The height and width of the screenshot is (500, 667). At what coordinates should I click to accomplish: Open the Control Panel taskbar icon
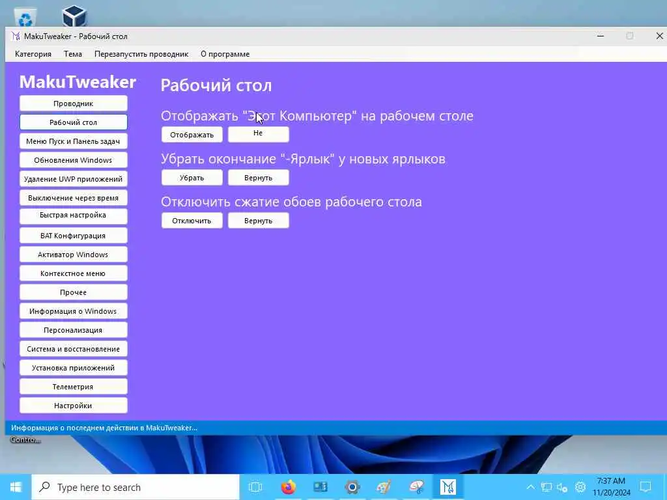320,487
